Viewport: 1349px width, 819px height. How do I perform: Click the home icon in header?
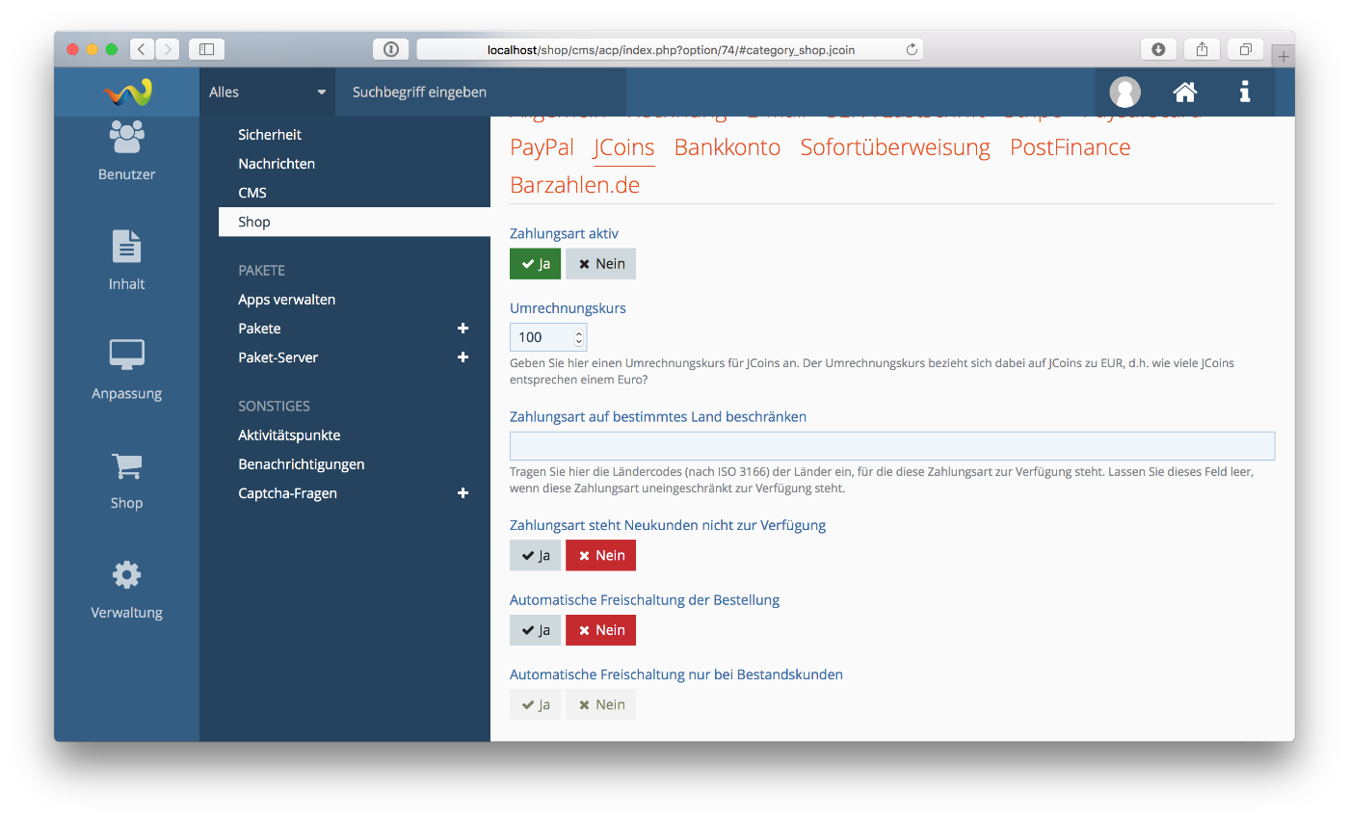point(1184,92)
